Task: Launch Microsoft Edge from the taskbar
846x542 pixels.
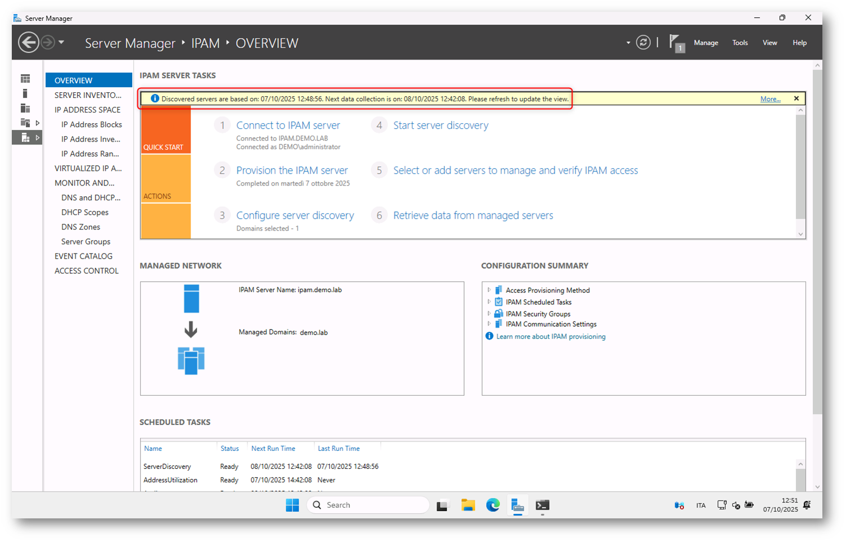Action: click(493, 505)
